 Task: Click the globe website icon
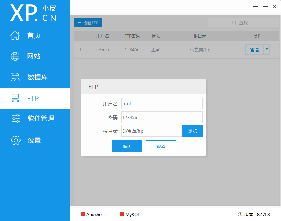[x=15, y=56]
